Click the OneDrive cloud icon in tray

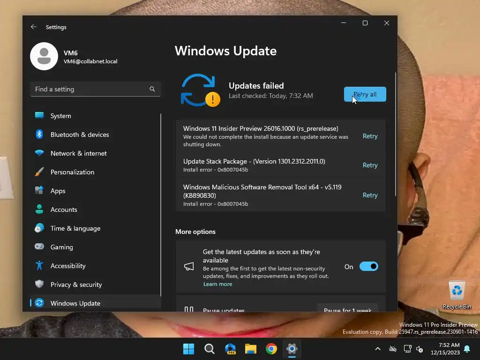pos(393,349)
